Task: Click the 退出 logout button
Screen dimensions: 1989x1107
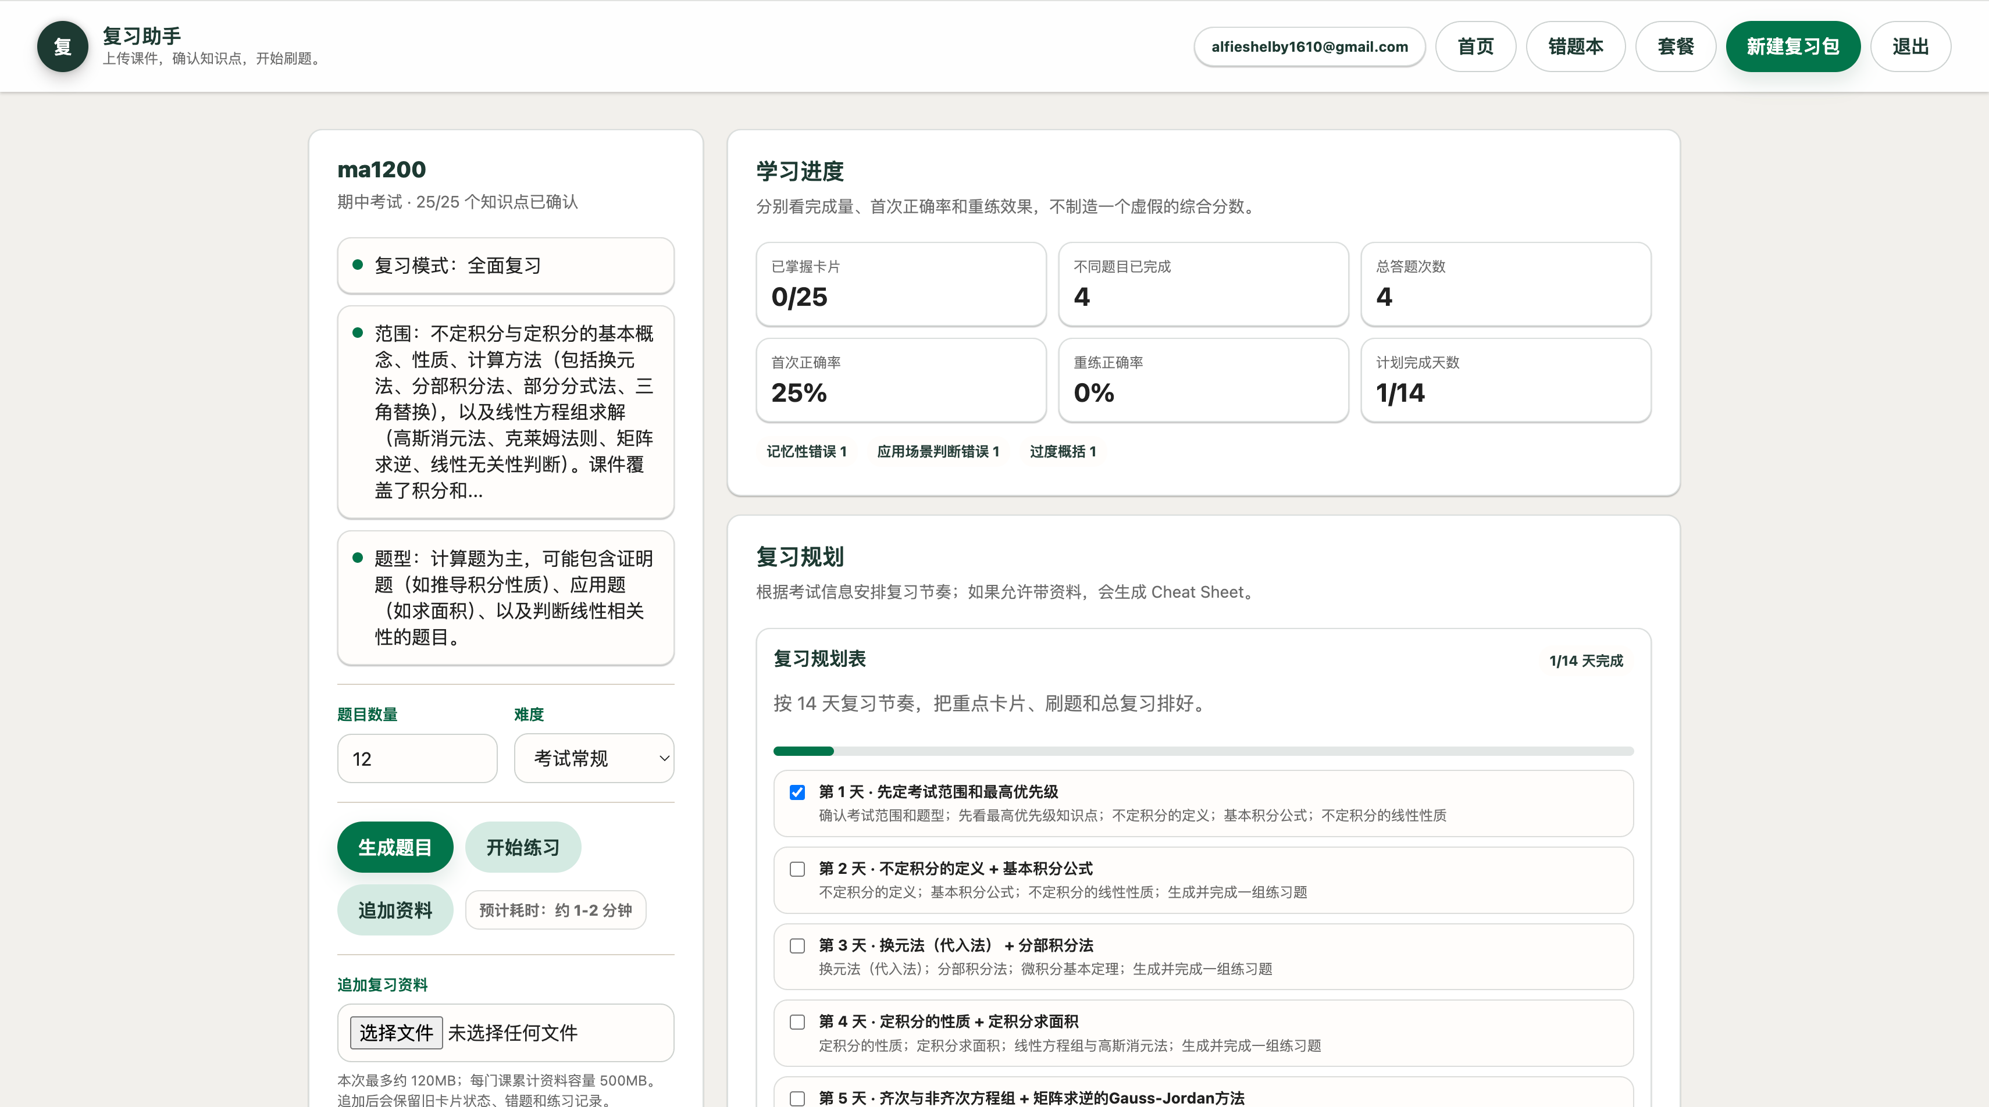Action: pos(1910,47)
